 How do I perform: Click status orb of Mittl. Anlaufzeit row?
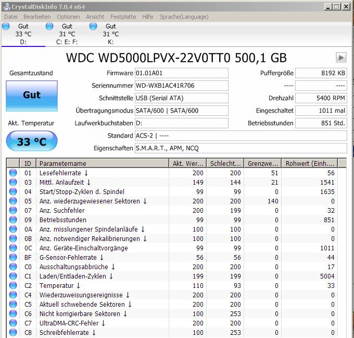point(13,182)
